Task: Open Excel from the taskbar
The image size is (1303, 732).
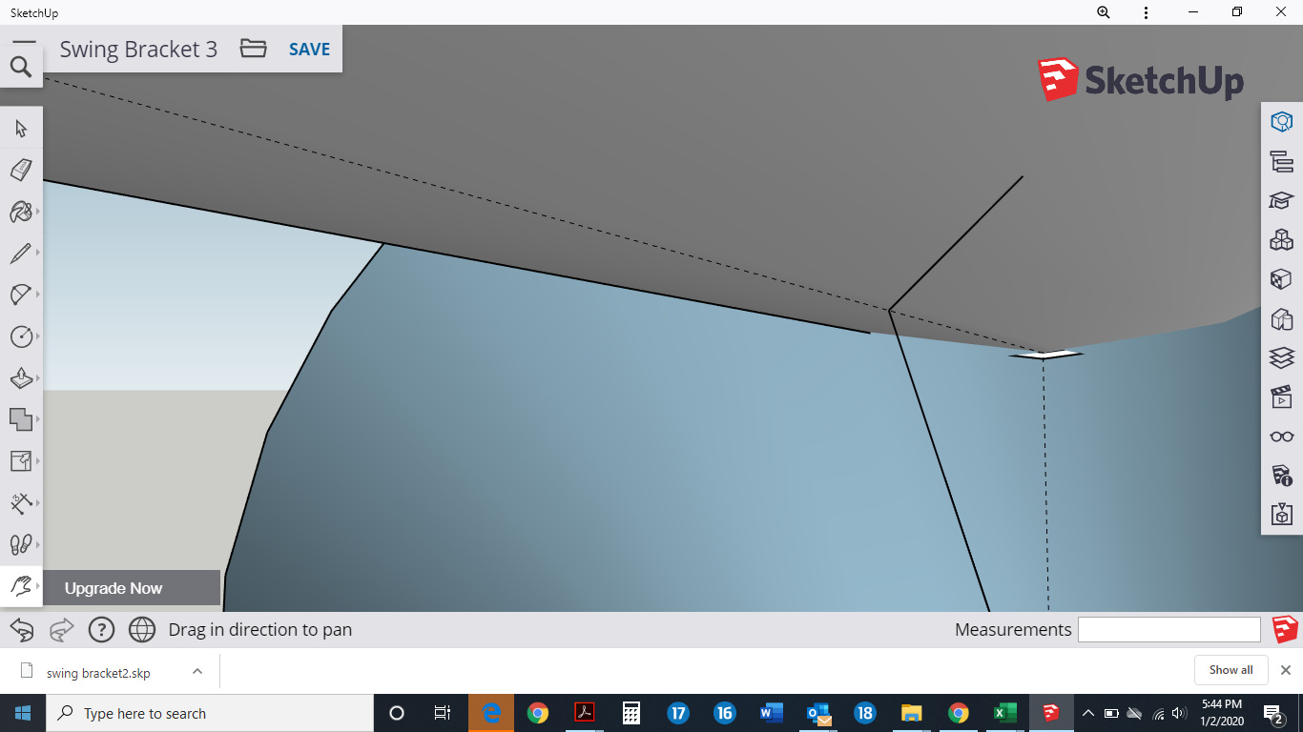Action: point(1004,713)
